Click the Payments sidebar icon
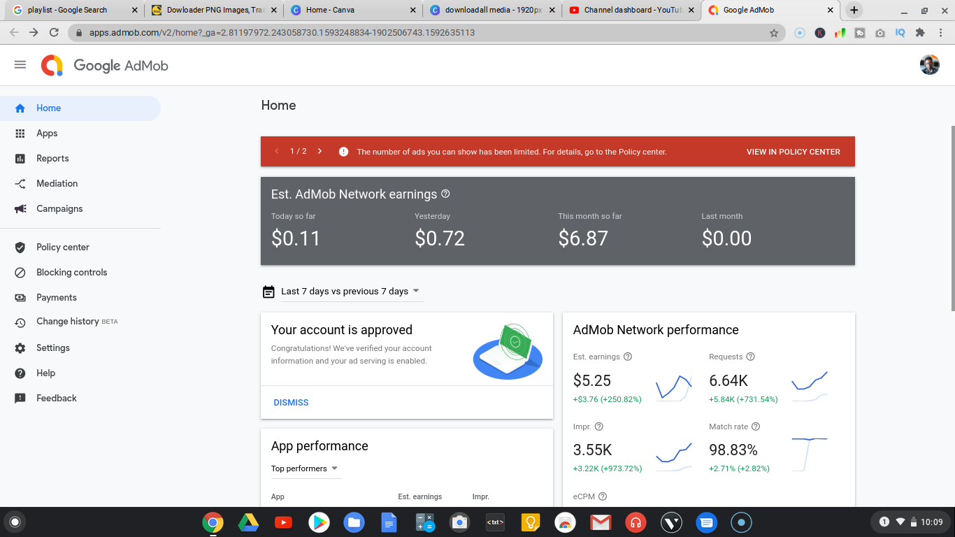The height and width of the screenshot is (537, 955). click(x=20, y=298)
